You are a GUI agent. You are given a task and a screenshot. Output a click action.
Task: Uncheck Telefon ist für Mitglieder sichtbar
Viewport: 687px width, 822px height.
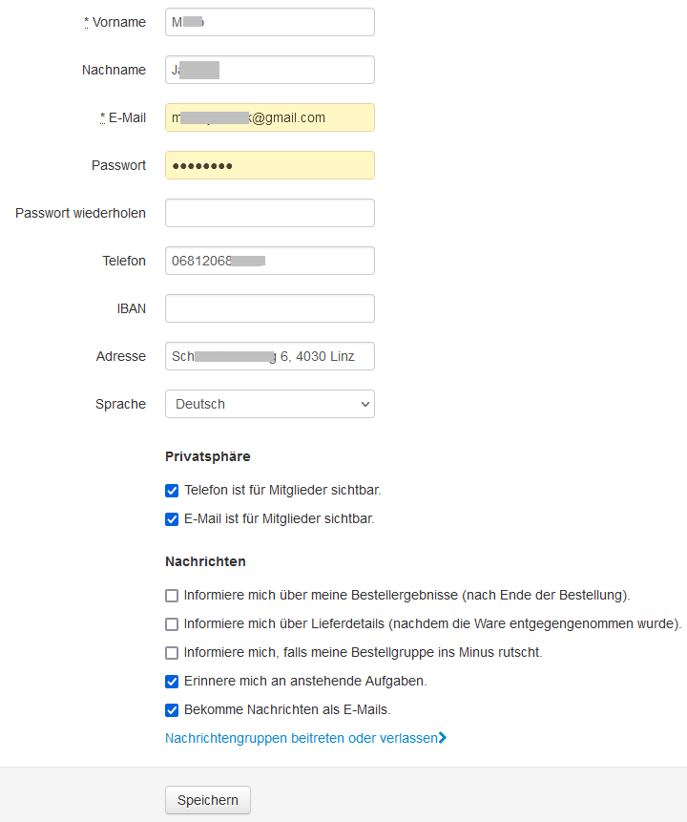coord(172,491)
